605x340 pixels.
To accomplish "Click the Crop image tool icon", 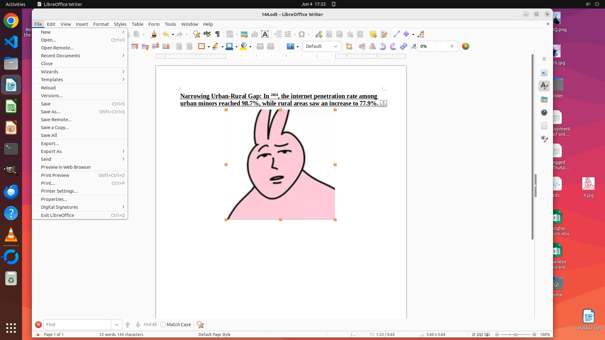I will pyautogui.click(x=349, y=46).
